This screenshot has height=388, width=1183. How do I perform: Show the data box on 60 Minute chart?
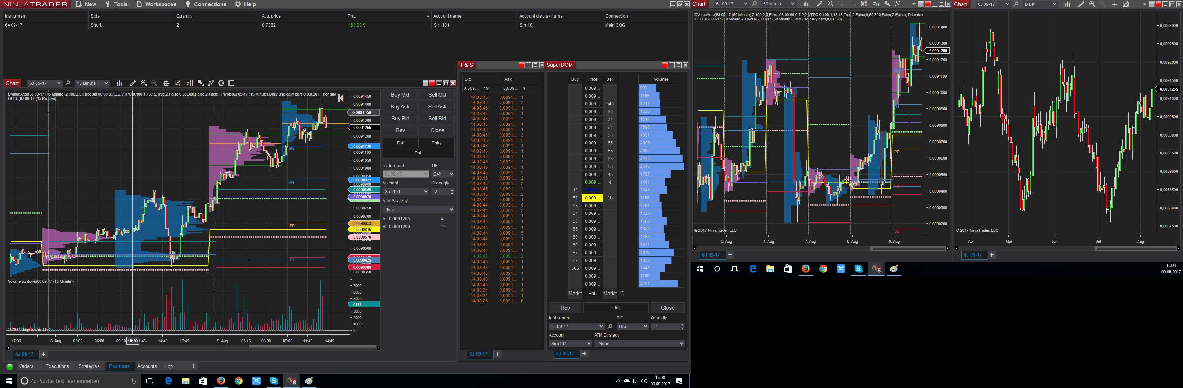tap(864, 4)
